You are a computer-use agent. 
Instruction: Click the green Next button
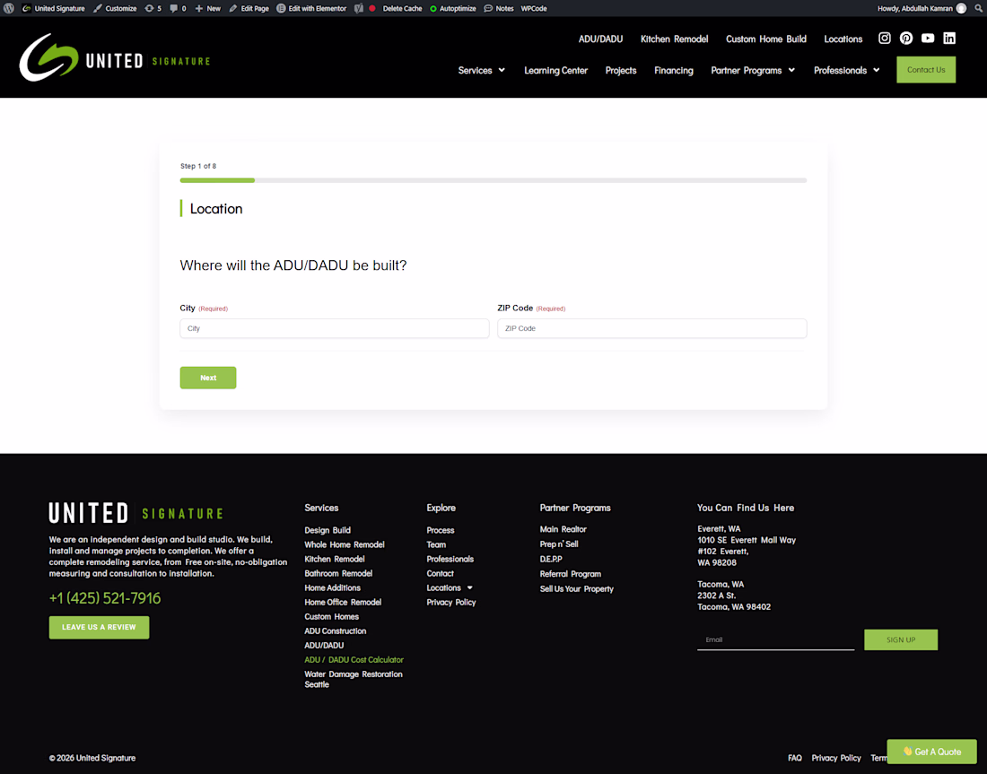coord(208,378)
